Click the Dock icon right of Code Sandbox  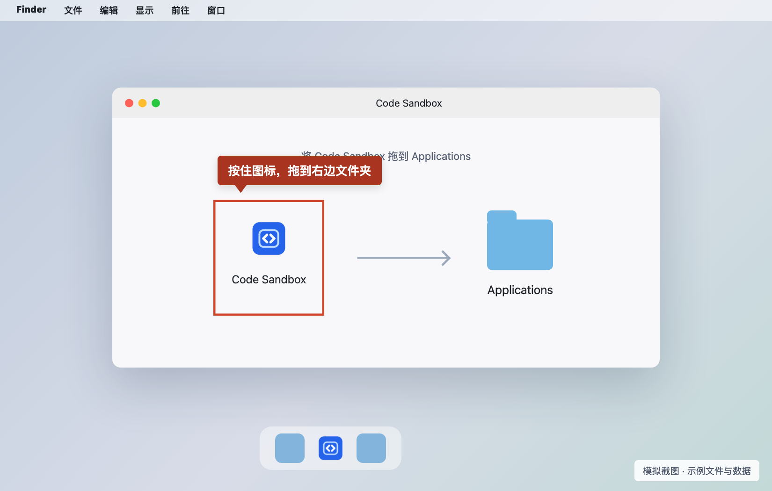(x=371, y=448)
